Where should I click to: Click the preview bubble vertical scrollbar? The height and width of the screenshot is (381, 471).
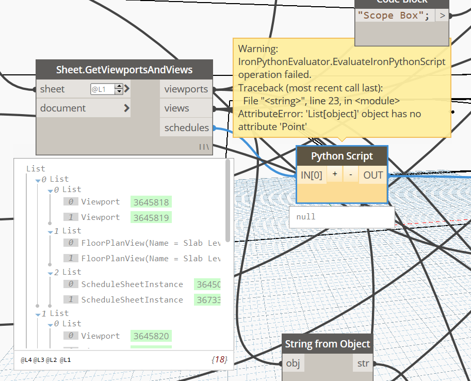tap(228, 201)
